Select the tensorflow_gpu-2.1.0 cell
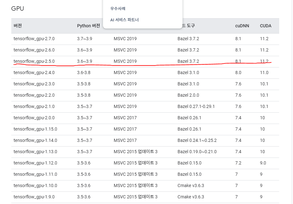 pyautogui.click(x=34, y=107)
